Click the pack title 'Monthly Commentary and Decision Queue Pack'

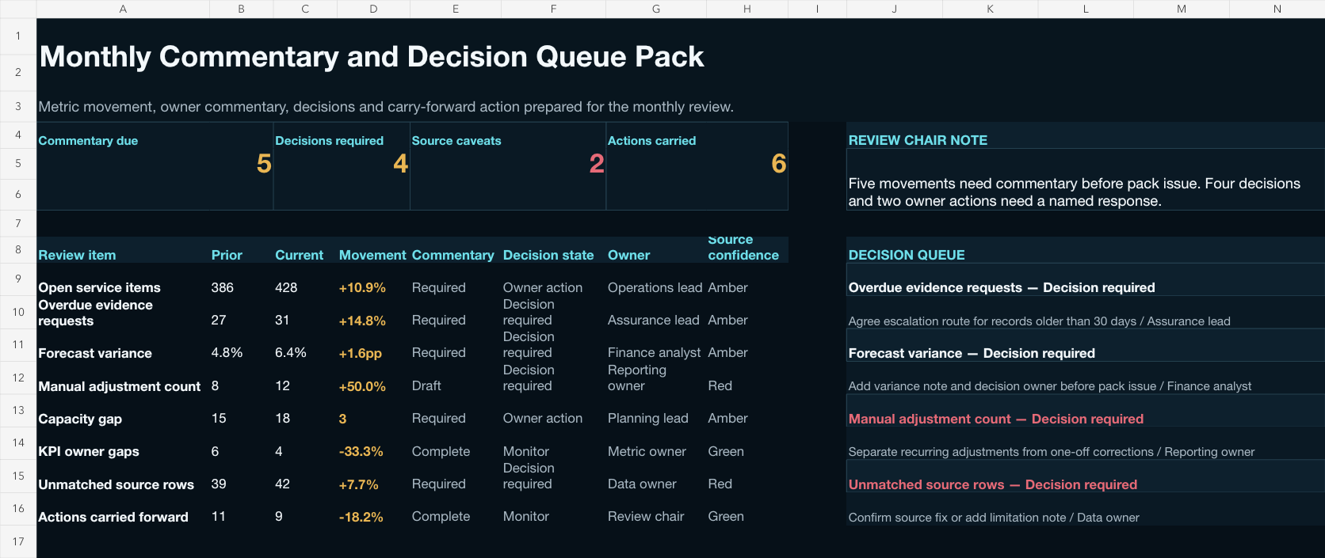coord(372,56)
